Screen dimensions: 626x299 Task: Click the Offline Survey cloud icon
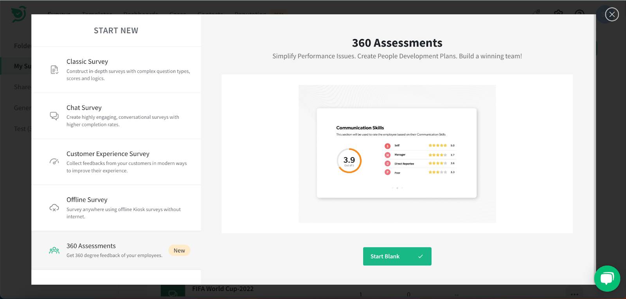pos(54,208)
